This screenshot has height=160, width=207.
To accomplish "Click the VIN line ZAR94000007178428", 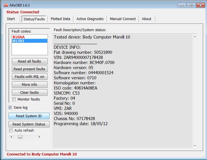I will tap(78, 57).
